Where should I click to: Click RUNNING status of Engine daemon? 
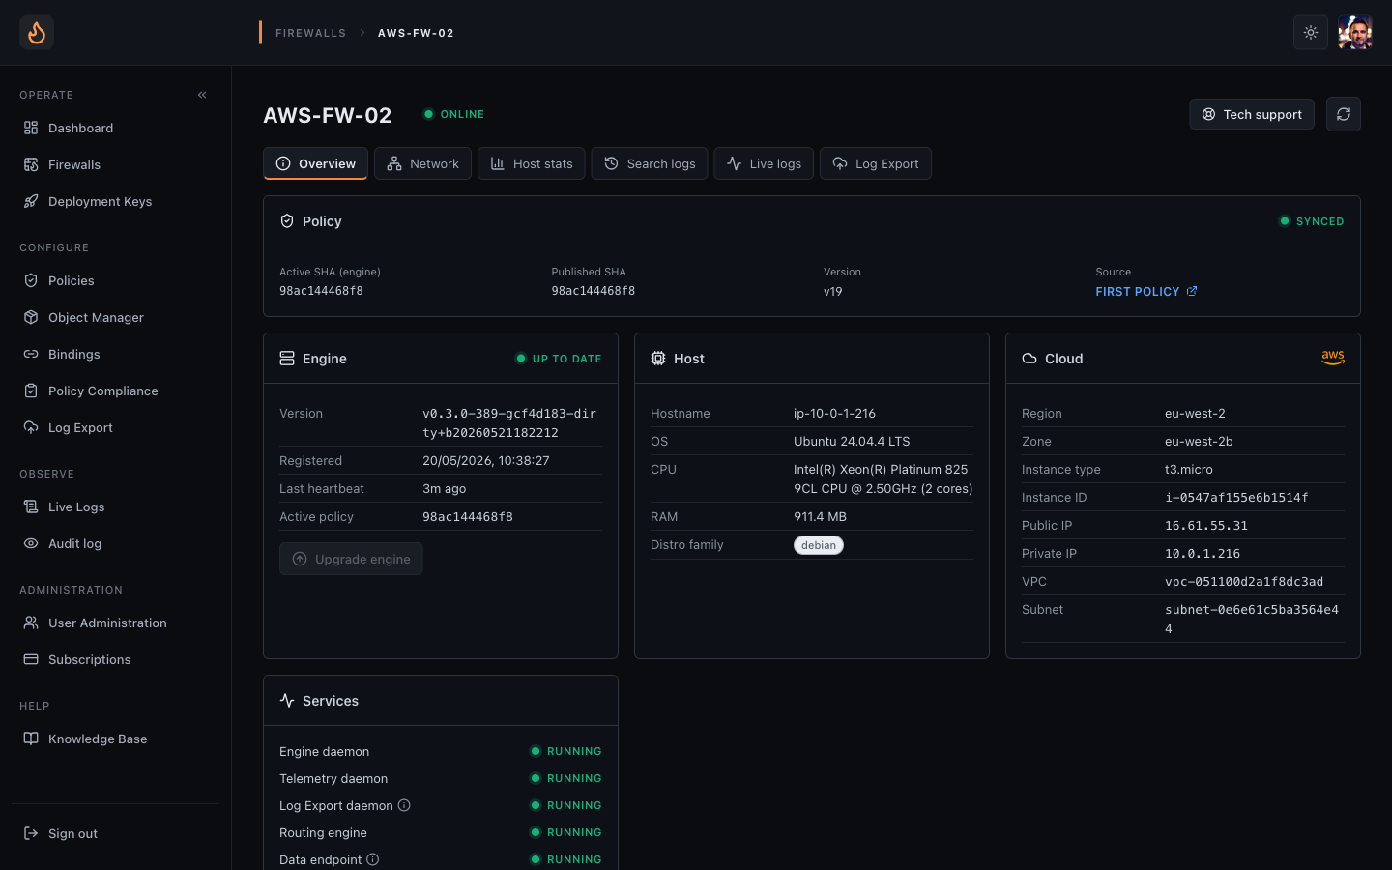[x=565, y=751]
